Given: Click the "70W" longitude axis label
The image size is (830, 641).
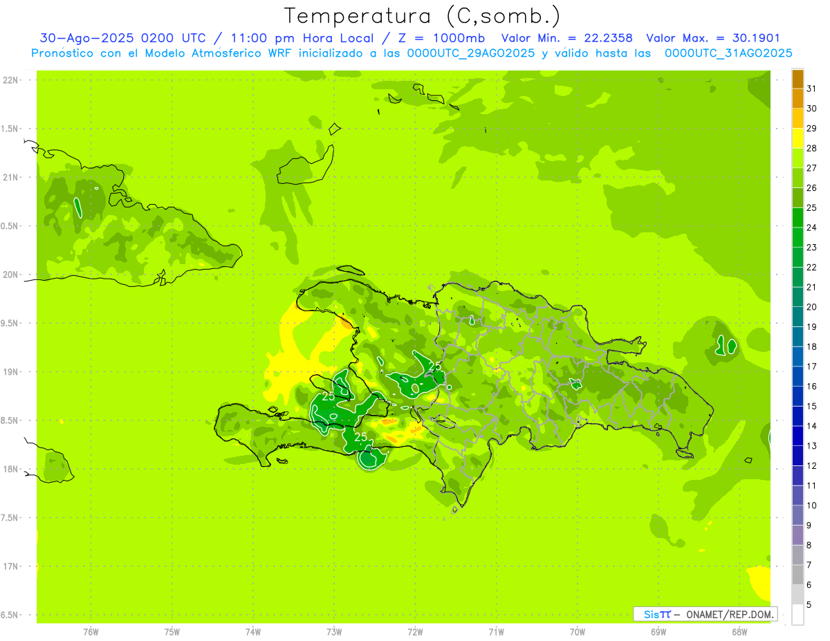Looking at the screenshot, I should point(578,632).
